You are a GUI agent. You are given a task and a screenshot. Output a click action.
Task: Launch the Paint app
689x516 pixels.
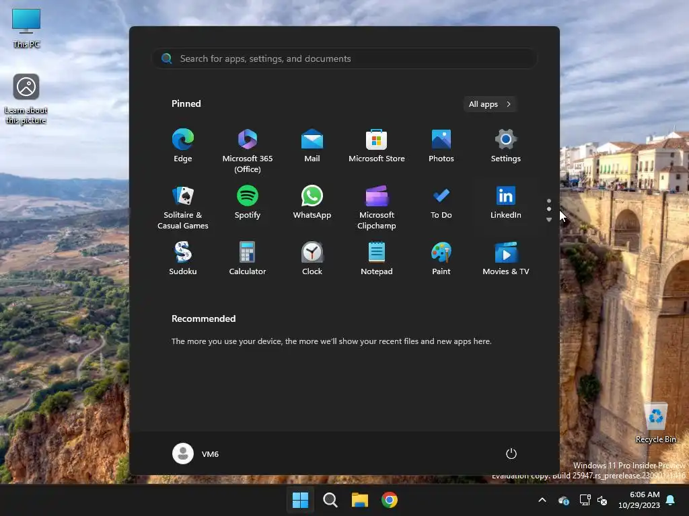(x=441, y=259)
